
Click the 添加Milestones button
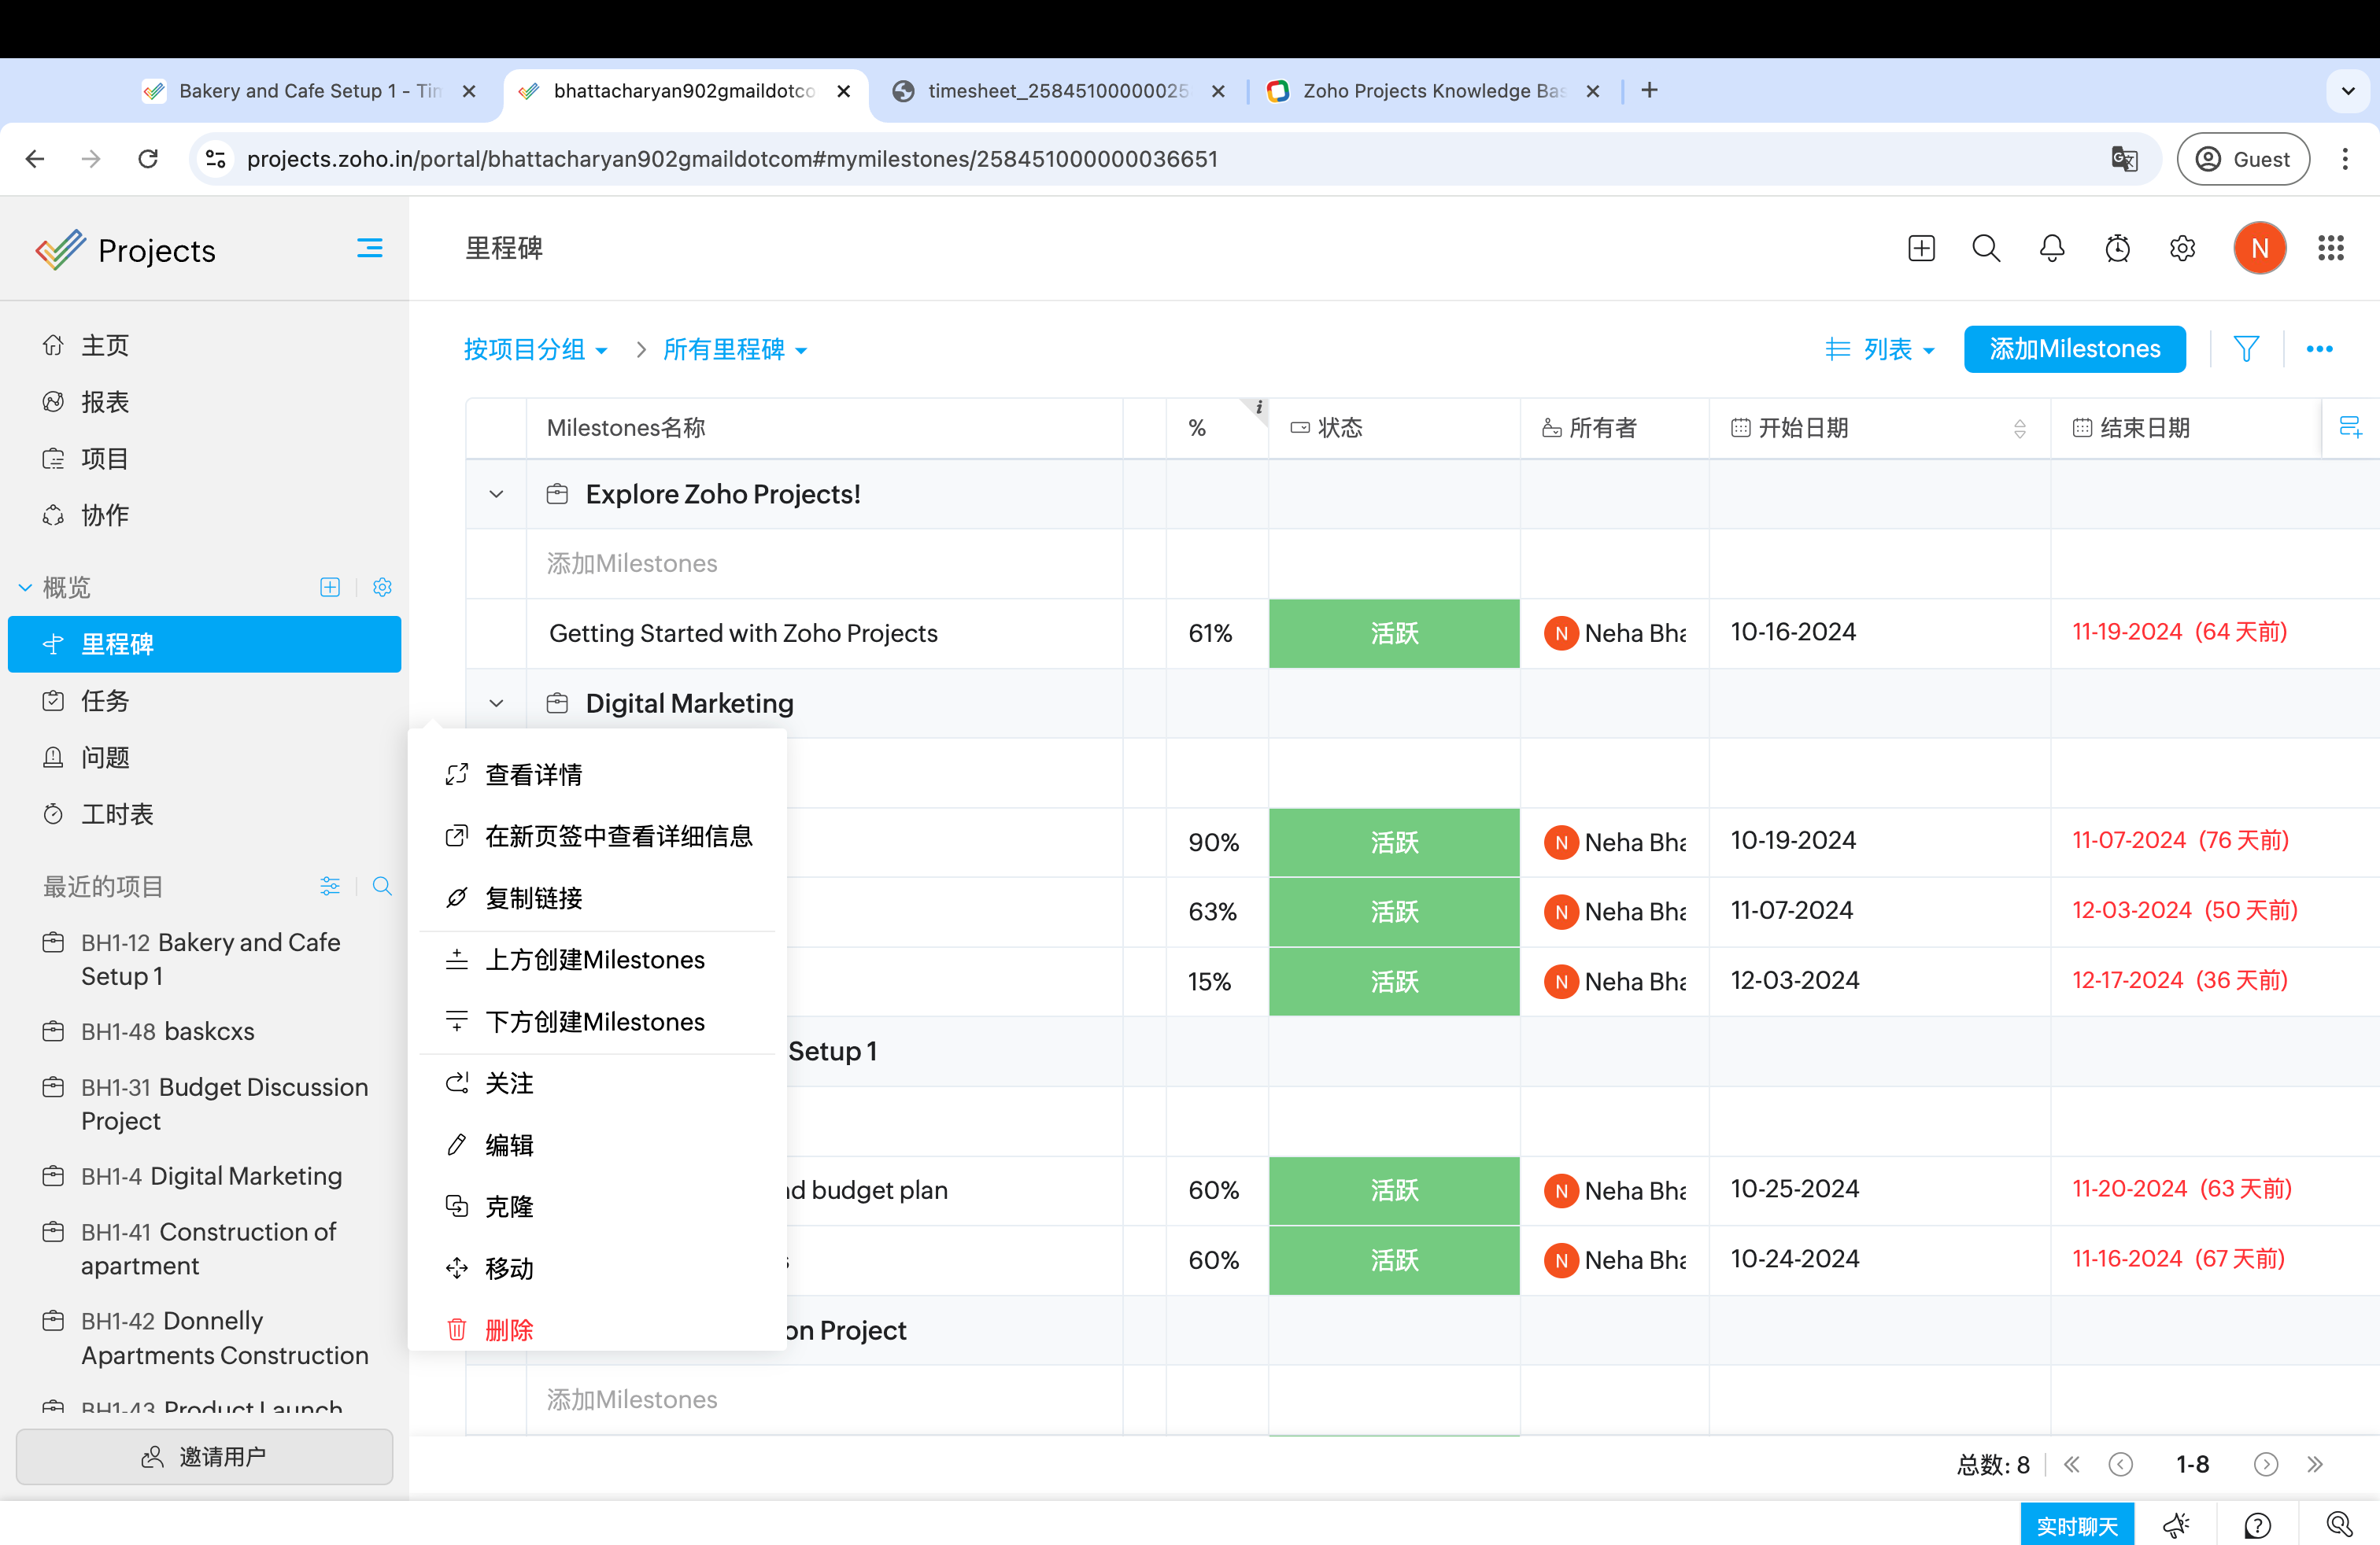click(x=2074, y=348)
